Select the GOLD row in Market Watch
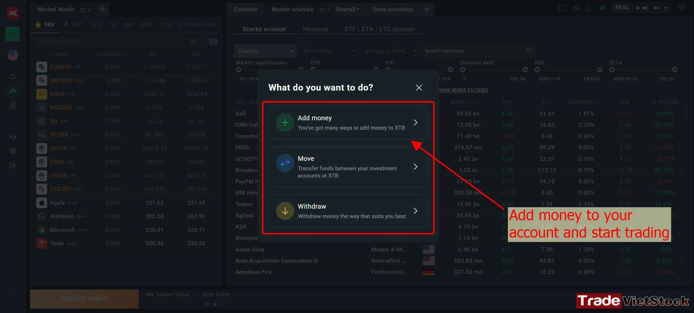Image resolution: width=694 pixels, height=313 pixels. [126, 94]
